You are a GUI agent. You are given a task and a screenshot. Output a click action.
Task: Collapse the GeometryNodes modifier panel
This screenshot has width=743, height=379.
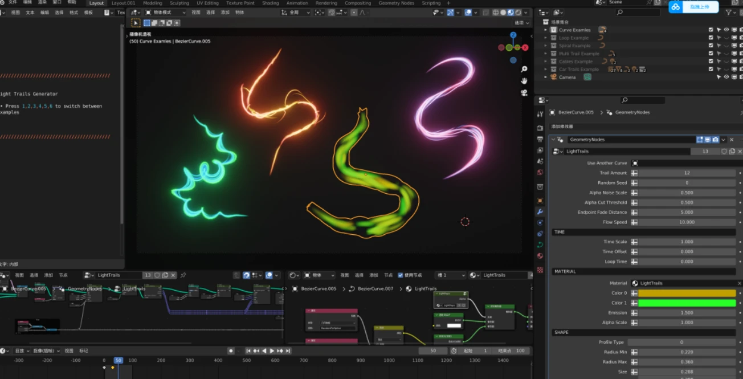tap(553, 140)
